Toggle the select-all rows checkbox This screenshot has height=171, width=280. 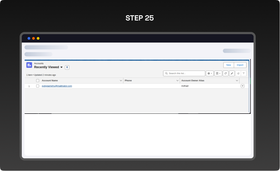pyautogui.click(x=38, y=81)
